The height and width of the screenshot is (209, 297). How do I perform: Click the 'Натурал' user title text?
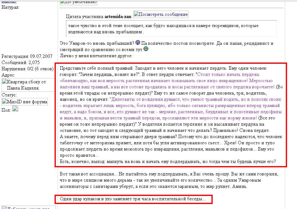[x=10, y=7]
